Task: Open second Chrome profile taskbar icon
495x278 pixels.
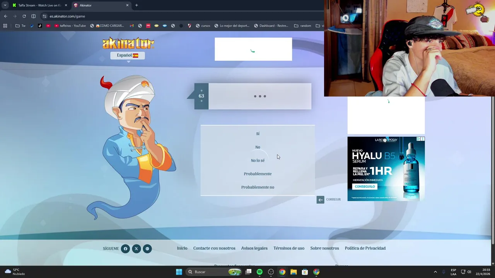Action: tap(316, 272)
